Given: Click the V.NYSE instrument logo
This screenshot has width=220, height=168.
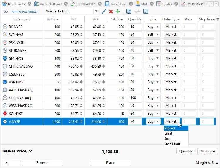Looking at the screenshot, I should click(5, 121).
